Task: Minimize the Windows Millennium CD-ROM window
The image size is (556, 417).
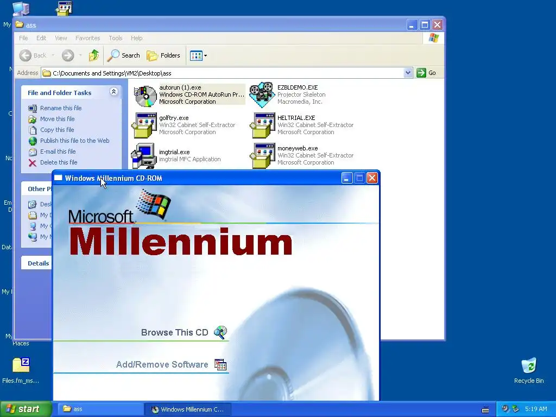Action: pyautogui.click(x=347, y=178)
